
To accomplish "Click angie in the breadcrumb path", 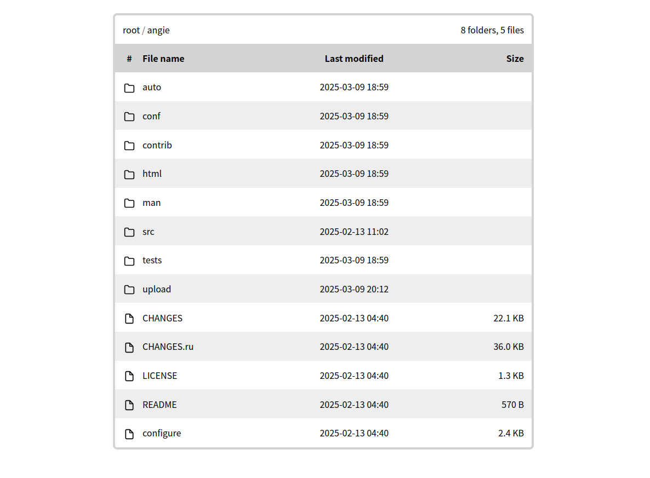I will coord(158,30).
